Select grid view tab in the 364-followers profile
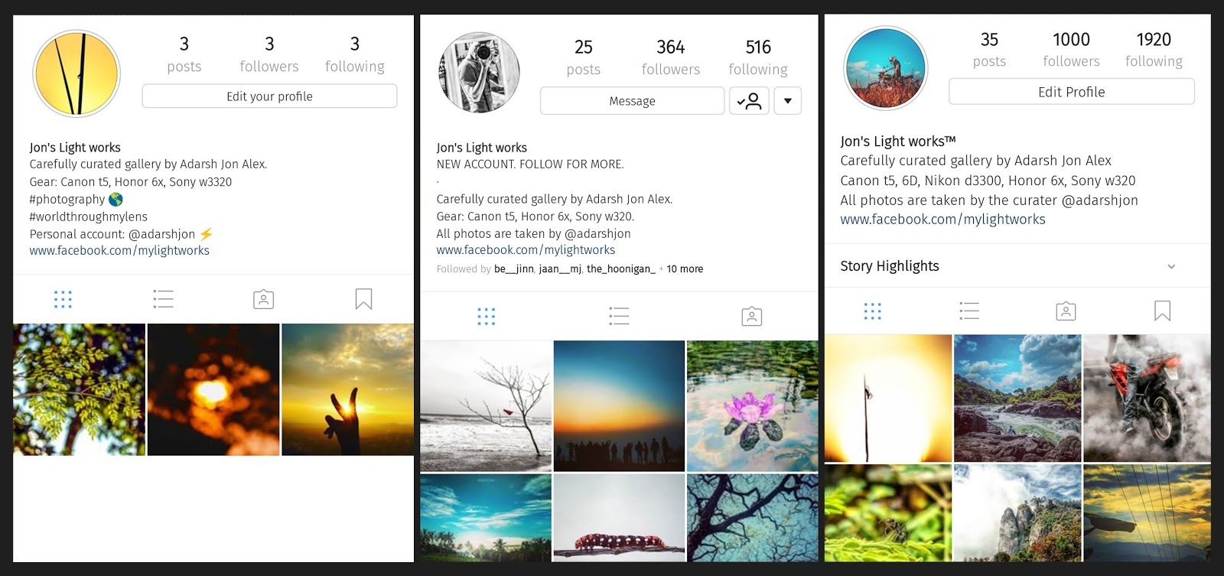 pyautogui.click(x=486, y=316)
